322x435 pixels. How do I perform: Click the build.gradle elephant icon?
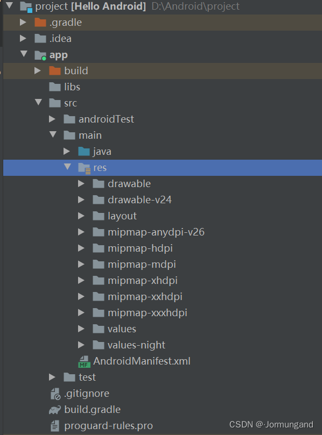click(x=55, y=410)
